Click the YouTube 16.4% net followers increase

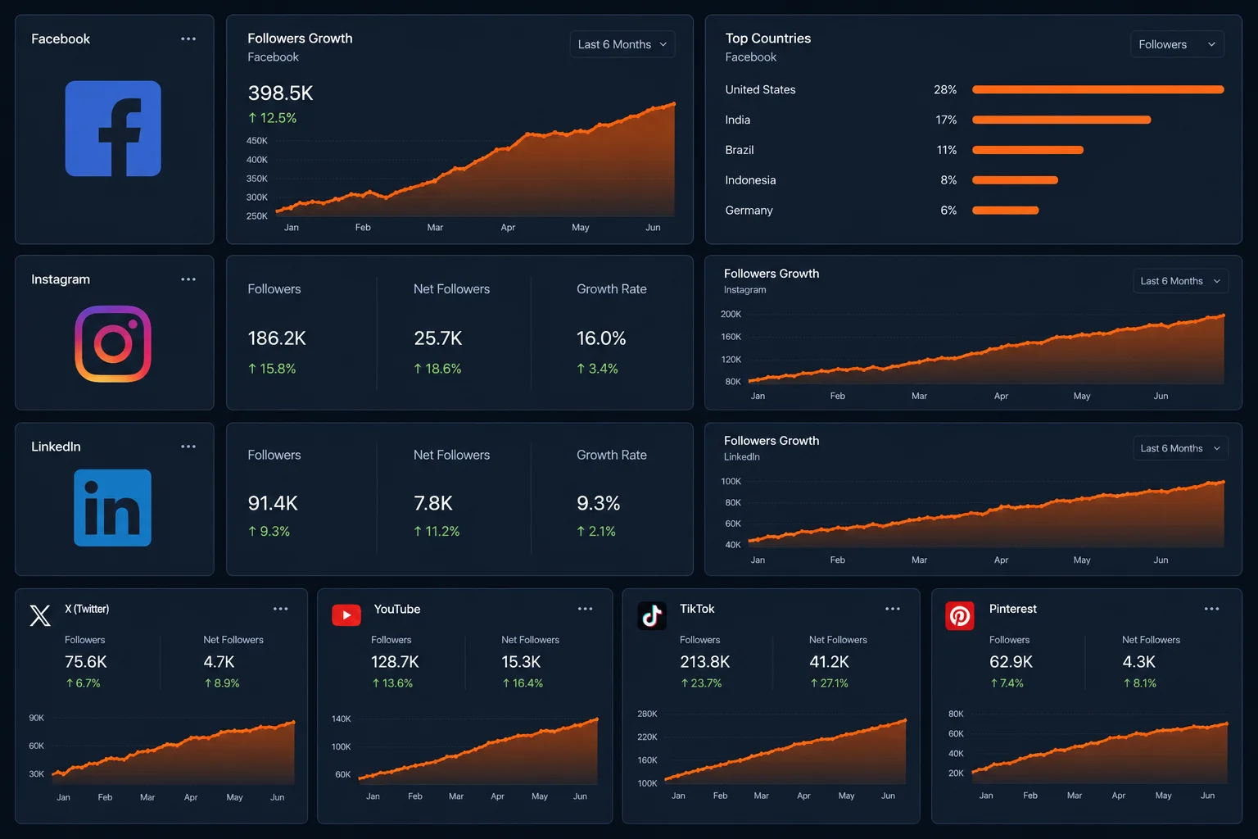(523, 683)
